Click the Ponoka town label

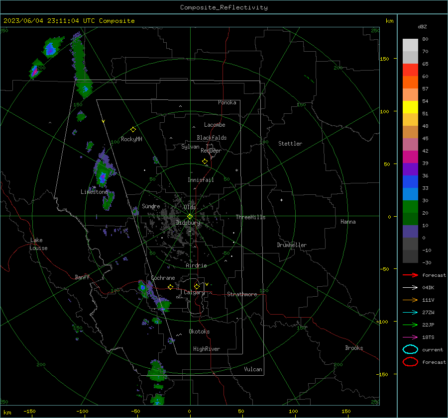[227, 102]
